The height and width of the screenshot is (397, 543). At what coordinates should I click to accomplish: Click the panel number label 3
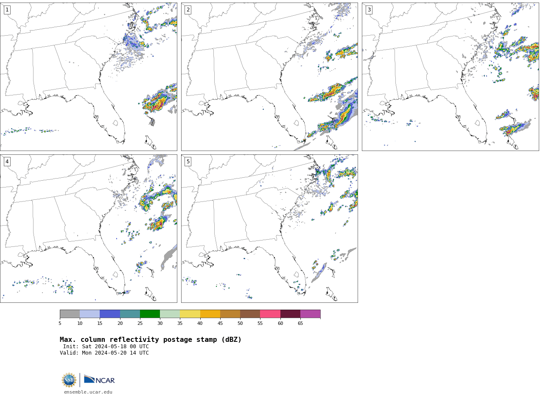tap(369, 10)
